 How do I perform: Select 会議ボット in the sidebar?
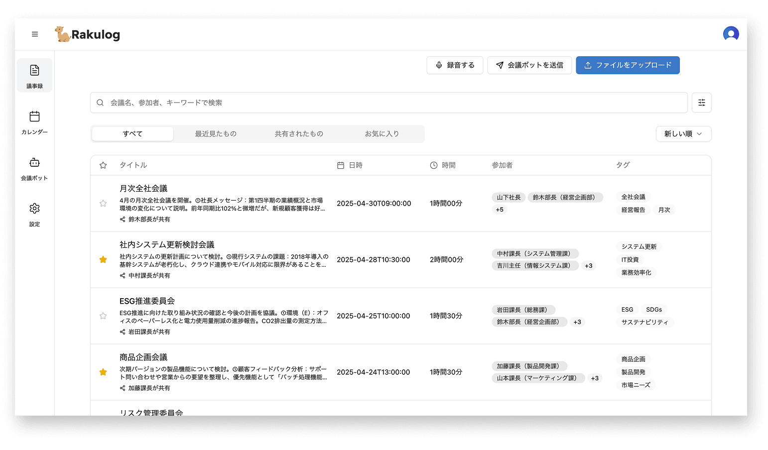pos(34,168)
